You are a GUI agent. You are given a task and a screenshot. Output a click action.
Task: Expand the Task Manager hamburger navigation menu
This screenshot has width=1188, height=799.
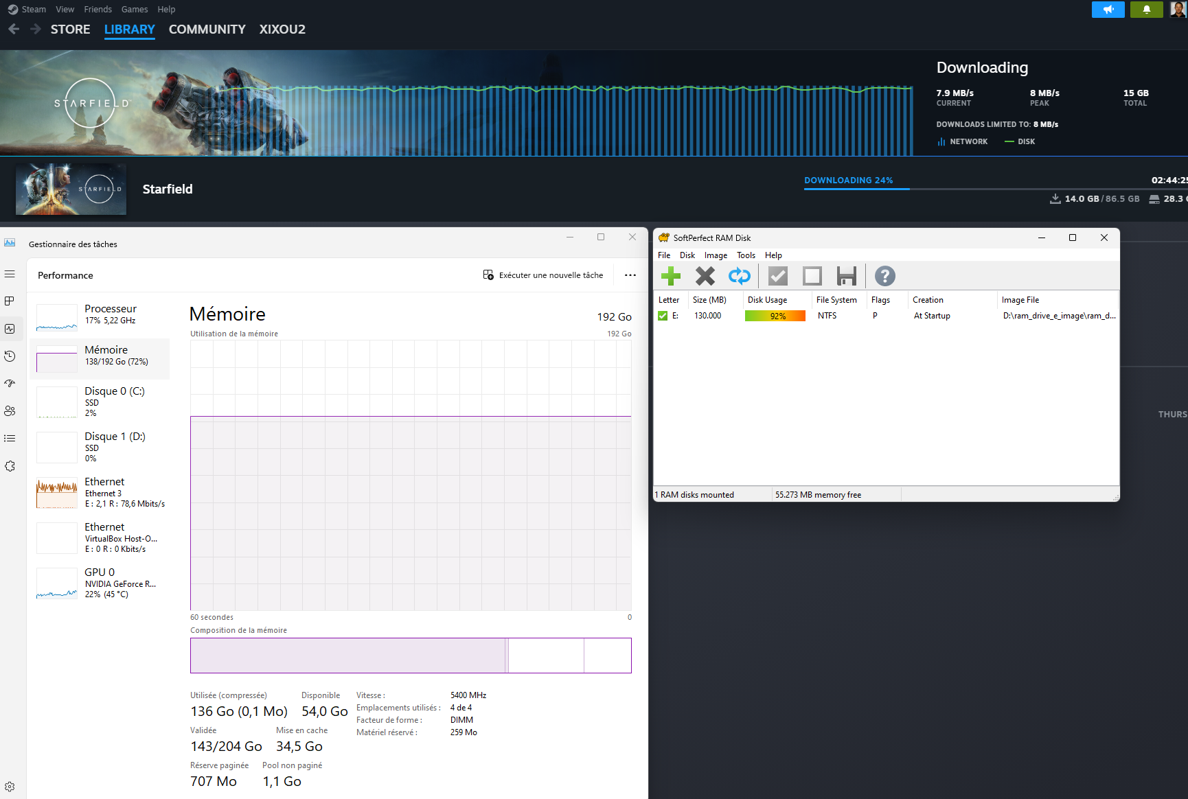[x=10, y=274]
